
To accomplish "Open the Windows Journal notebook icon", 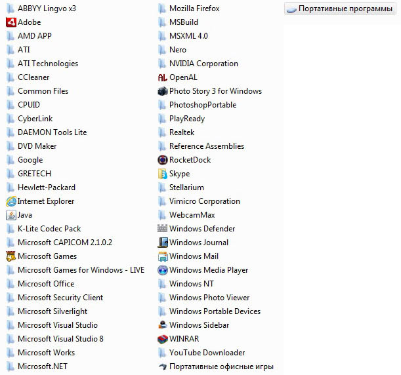I will click(163, 243).
